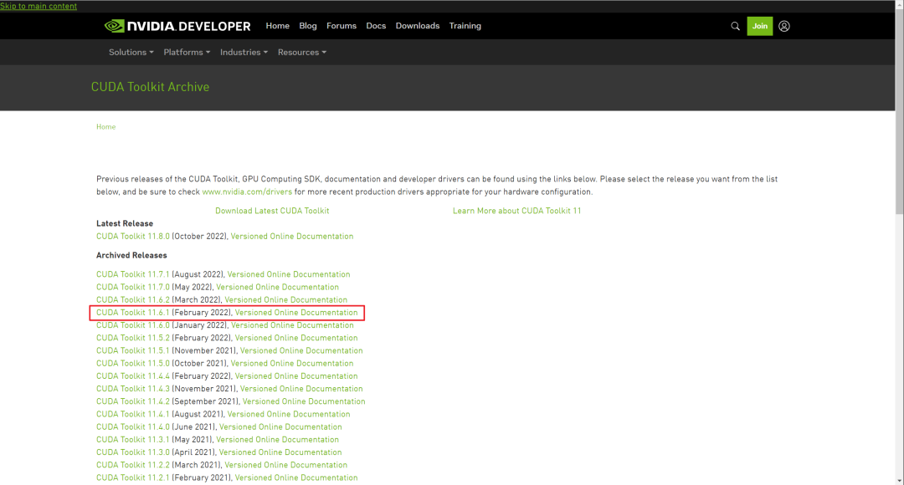
Task: Open Versioned Online Documentation for 11.5.1
Action: [301, 350]
